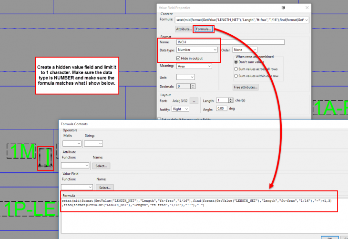Click the Name field containing INCH
348x239 pixels.
(230, 42)
